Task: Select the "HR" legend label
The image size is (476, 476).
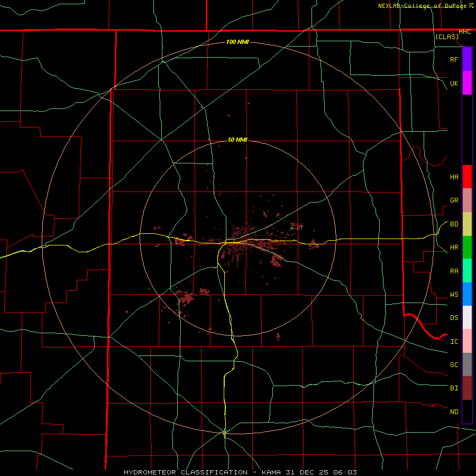Action: [x=454, y=248]
